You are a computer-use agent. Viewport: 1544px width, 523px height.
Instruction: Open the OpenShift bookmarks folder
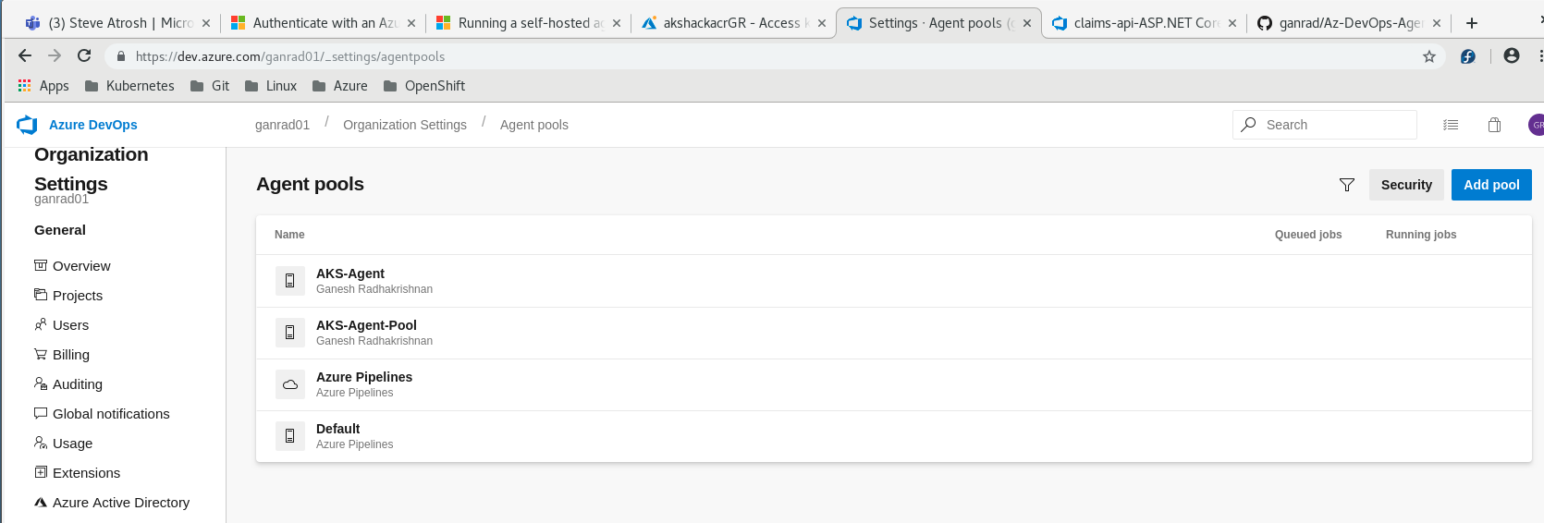424,86
